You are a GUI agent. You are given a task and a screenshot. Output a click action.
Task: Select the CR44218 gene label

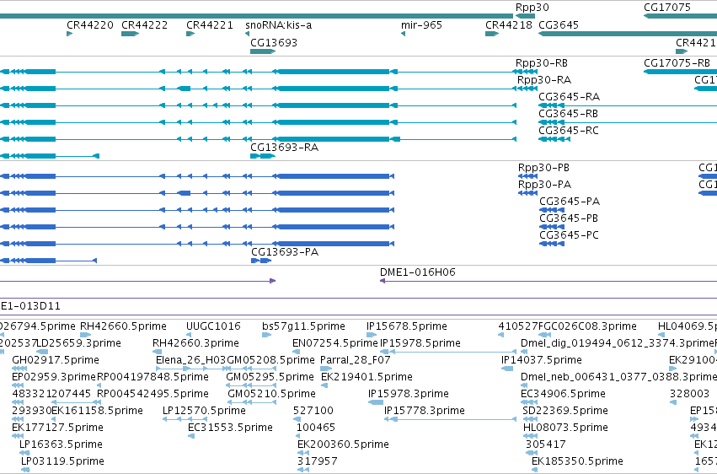click(x=509, y=25)
